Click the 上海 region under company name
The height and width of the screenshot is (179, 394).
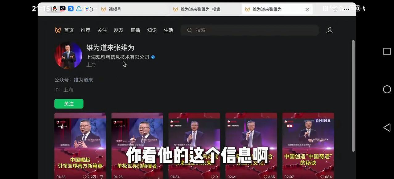pyautogui.click(x=91, y=65)
